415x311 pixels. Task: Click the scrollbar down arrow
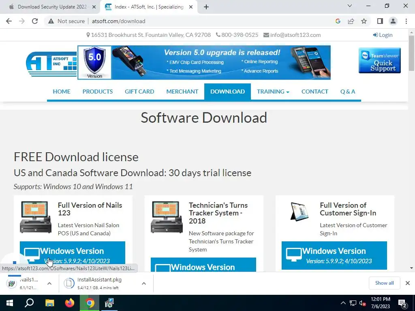point(411,268)
